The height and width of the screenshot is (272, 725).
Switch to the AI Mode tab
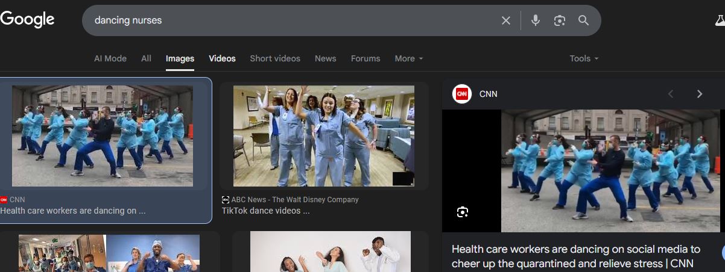point(110,58)
